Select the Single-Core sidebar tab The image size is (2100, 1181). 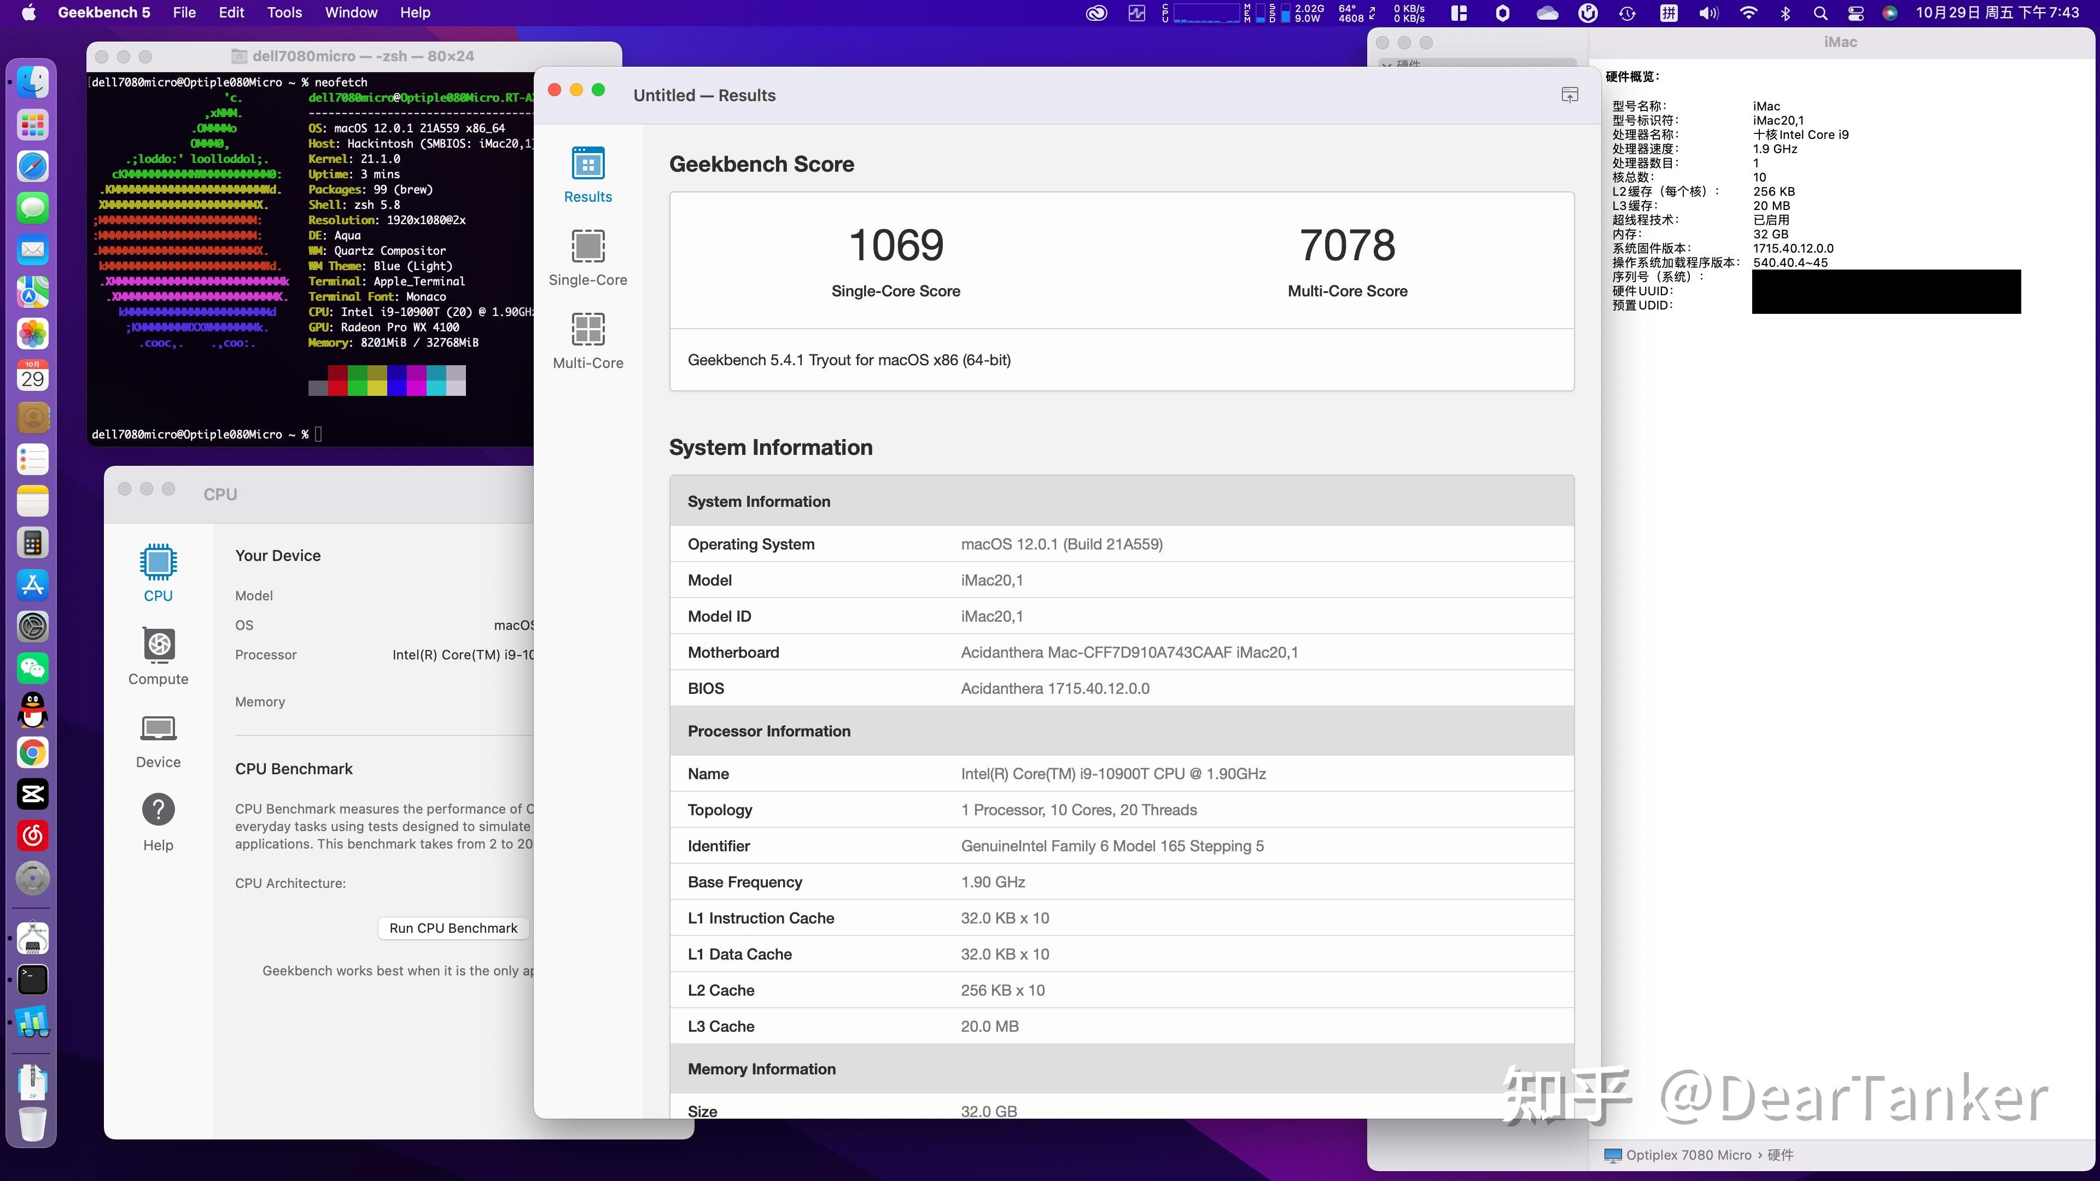click(x=588, y=258)
